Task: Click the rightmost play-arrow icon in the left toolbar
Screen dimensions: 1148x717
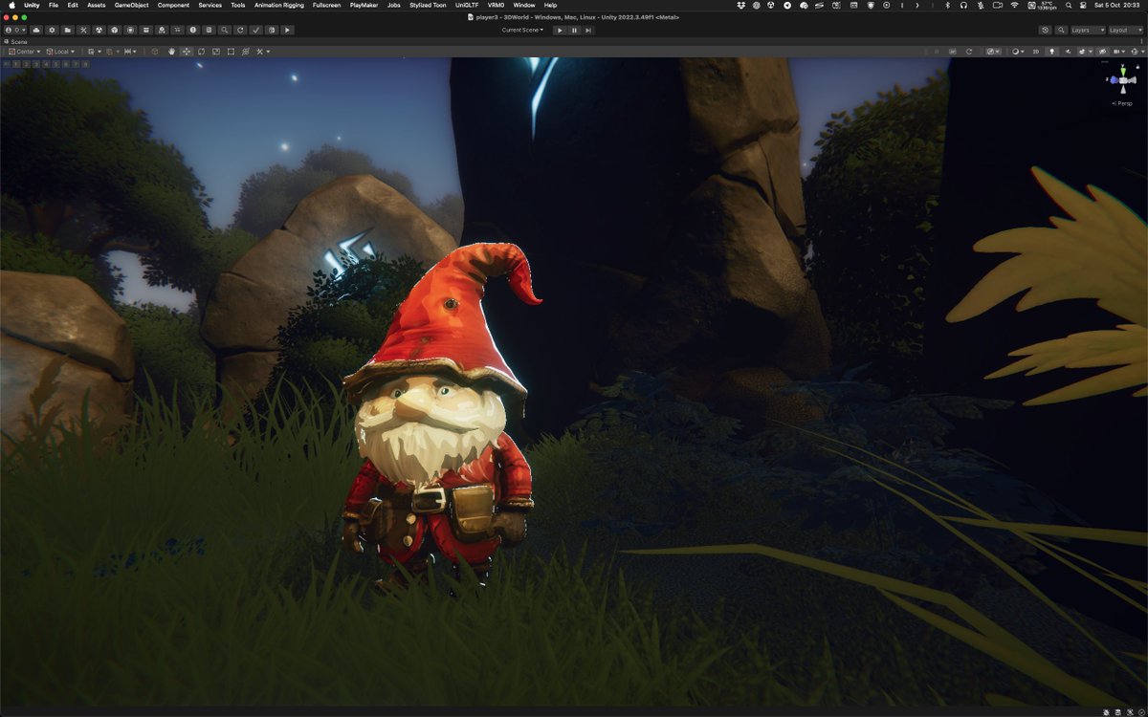Action: click(287, 30)
